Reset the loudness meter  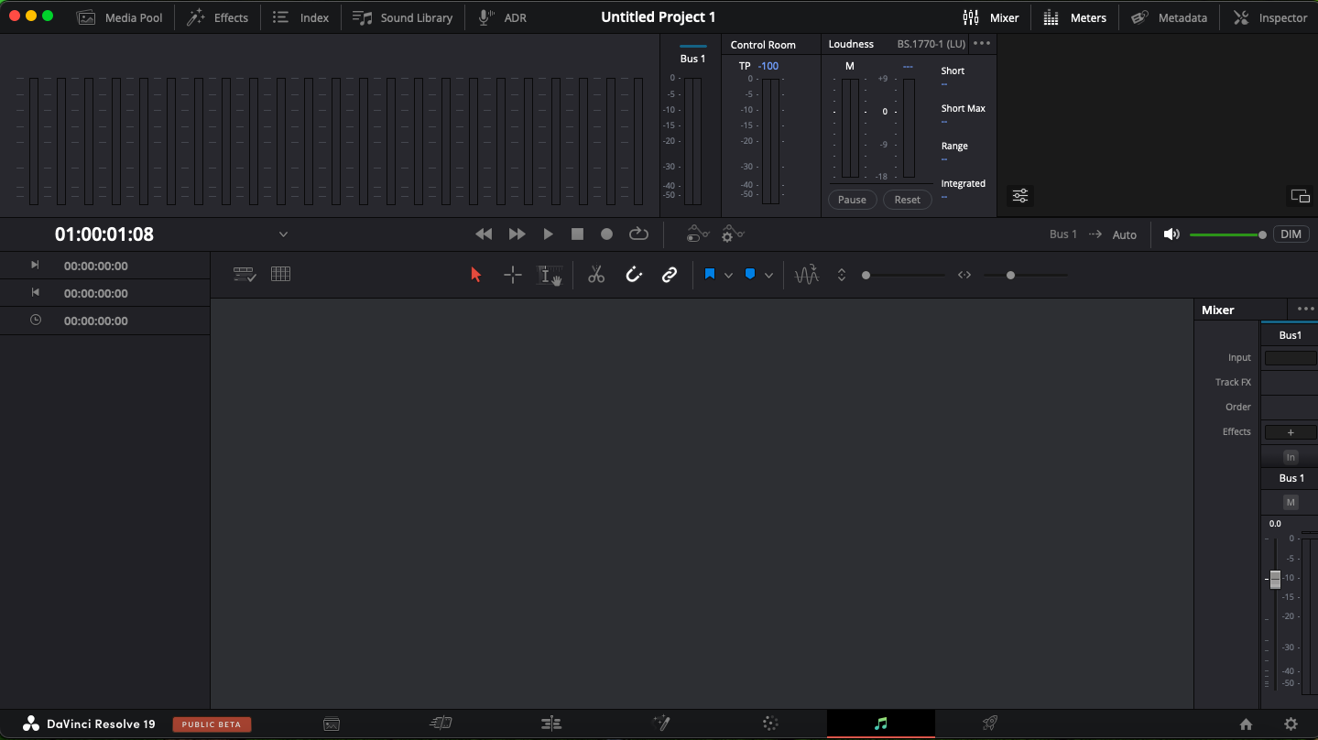tap(908, 200)
